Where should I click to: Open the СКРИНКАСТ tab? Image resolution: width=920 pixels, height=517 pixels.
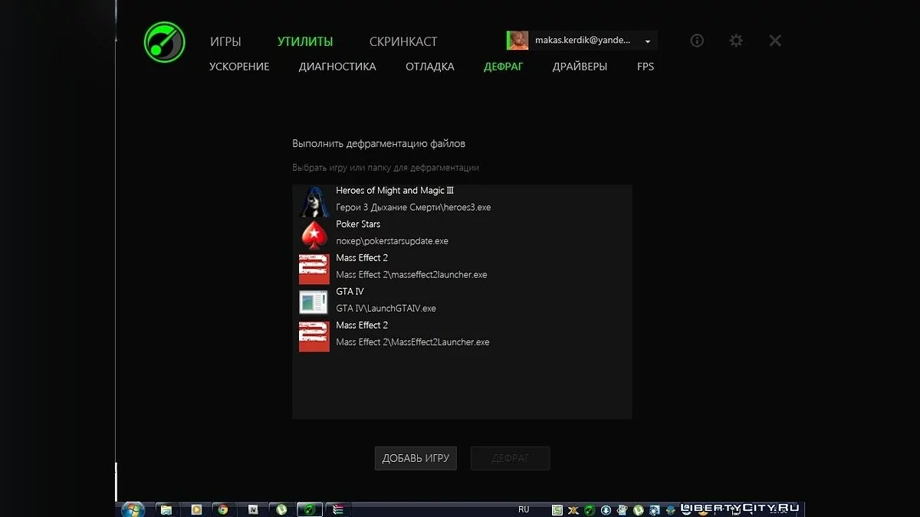point(403,41)
